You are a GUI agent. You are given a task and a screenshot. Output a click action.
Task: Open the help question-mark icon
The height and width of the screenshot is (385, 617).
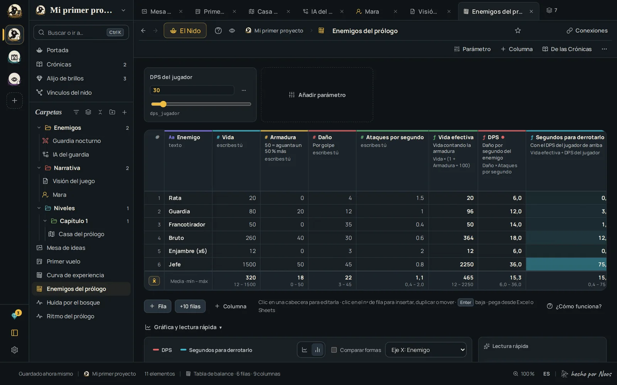click(x=218, y=30)
